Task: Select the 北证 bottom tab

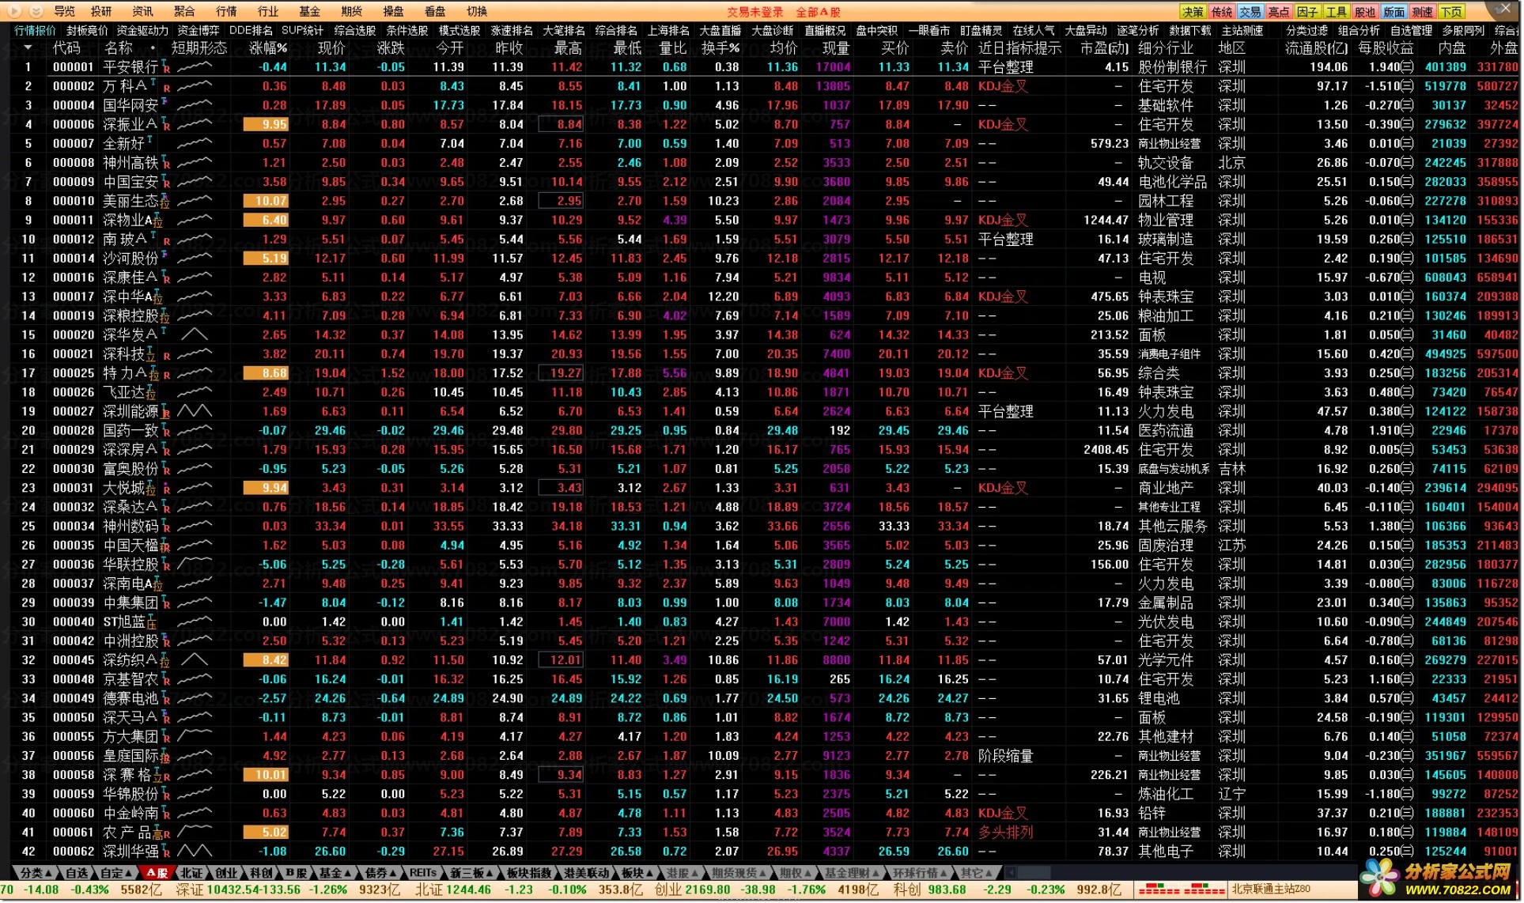Action: pyautogui.click(x=191, y=873)
